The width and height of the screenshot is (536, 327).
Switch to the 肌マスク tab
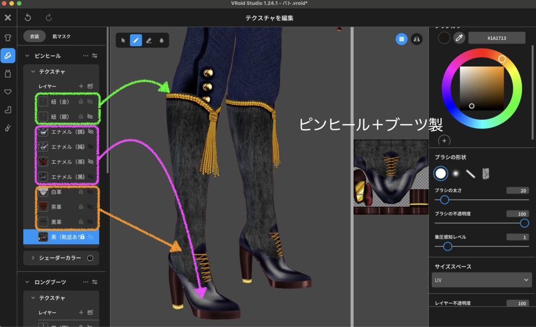pos(61,36)
